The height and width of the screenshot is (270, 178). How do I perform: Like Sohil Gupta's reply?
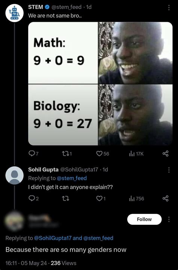coord(99,199)
